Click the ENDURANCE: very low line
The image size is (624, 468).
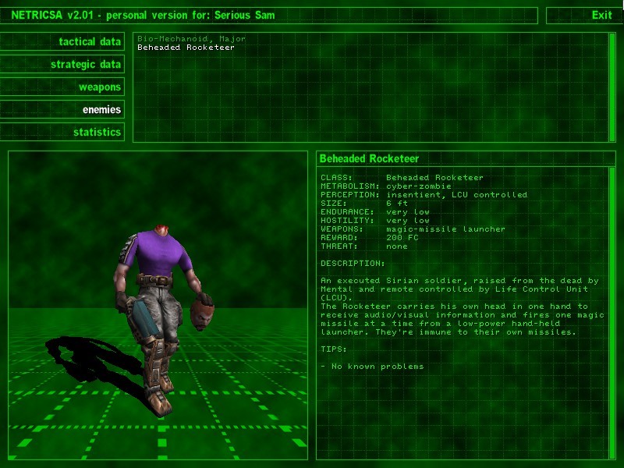[x=375, y=212]
